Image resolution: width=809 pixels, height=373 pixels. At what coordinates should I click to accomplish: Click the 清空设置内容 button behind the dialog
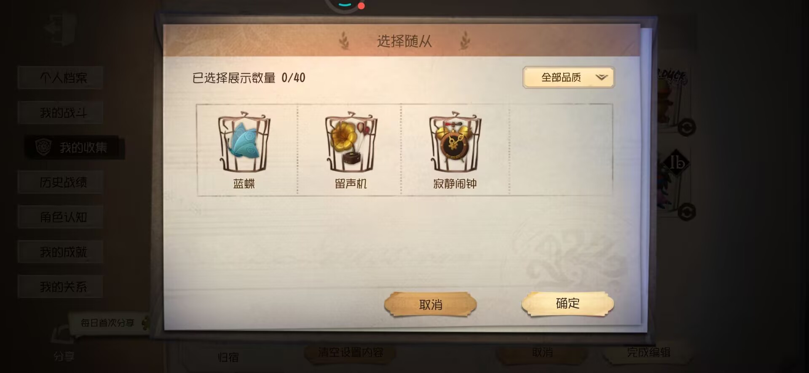click(x=351, y=352)
